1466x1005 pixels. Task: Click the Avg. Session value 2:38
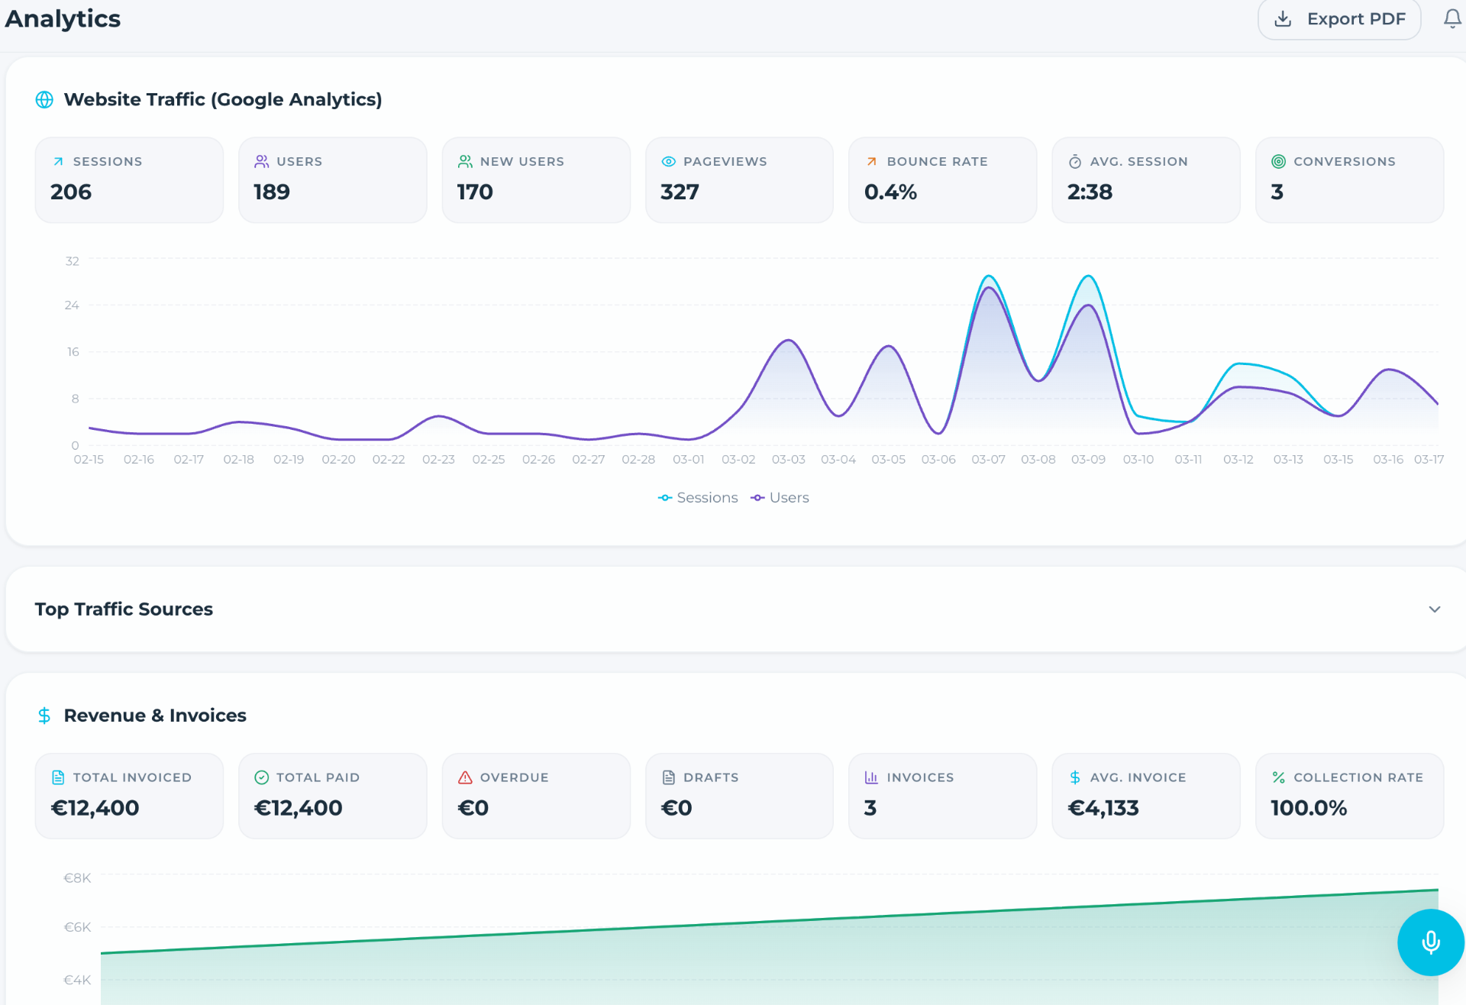click(1090, 192)
